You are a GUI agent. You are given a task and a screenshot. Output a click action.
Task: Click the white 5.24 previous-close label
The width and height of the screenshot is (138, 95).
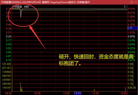click(8, 37)
